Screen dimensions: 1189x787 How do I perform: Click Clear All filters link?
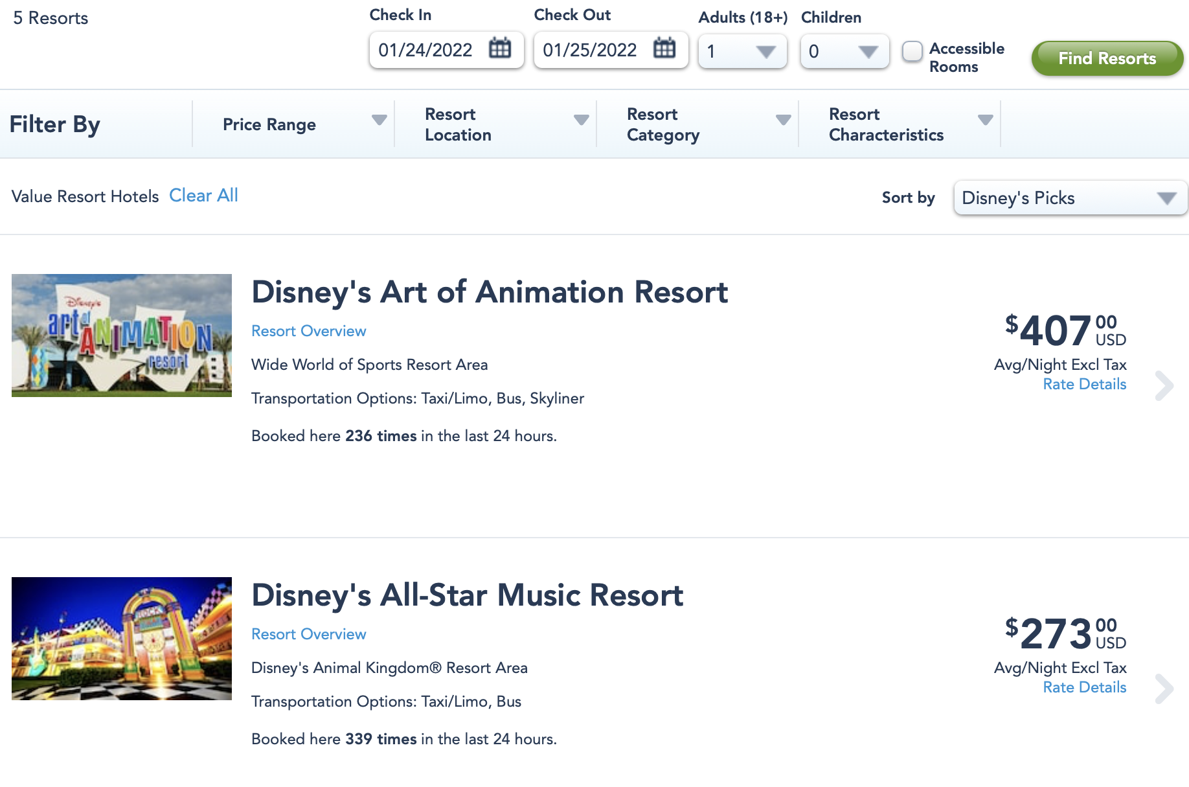pyautogui.click(x=203, y=196)
